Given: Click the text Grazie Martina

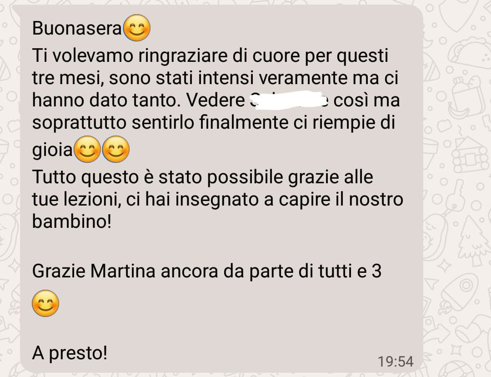Looking at the screenshot, I should (94, 271).
